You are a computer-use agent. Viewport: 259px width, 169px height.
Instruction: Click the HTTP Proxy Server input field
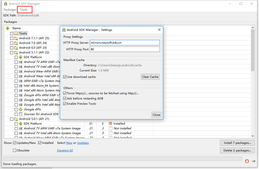(125, 42)
